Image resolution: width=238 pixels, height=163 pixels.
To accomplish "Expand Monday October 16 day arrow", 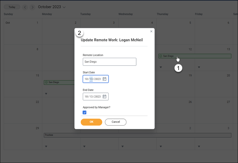I will (x=46, y=94).
